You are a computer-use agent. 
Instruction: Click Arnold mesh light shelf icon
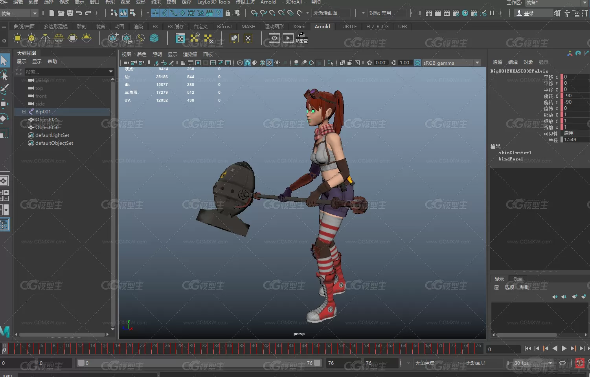click(x=31, y=38)
